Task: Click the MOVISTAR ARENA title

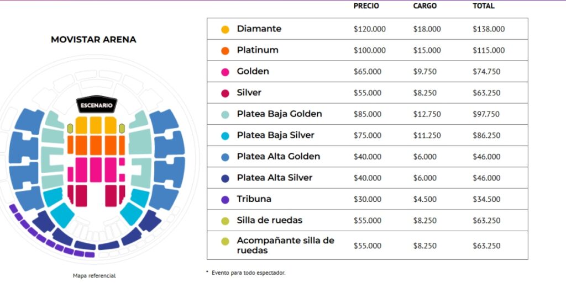Action: coord(93,40)
